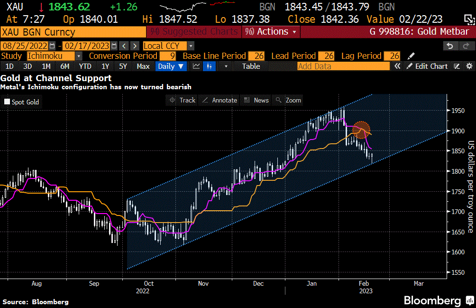476x308 pixels.
Task: Select the YTD range tab
Action: (85, 66)
